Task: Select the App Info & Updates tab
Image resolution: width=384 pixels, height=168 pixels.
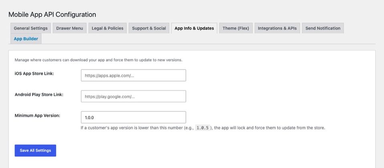Action: 194,28
